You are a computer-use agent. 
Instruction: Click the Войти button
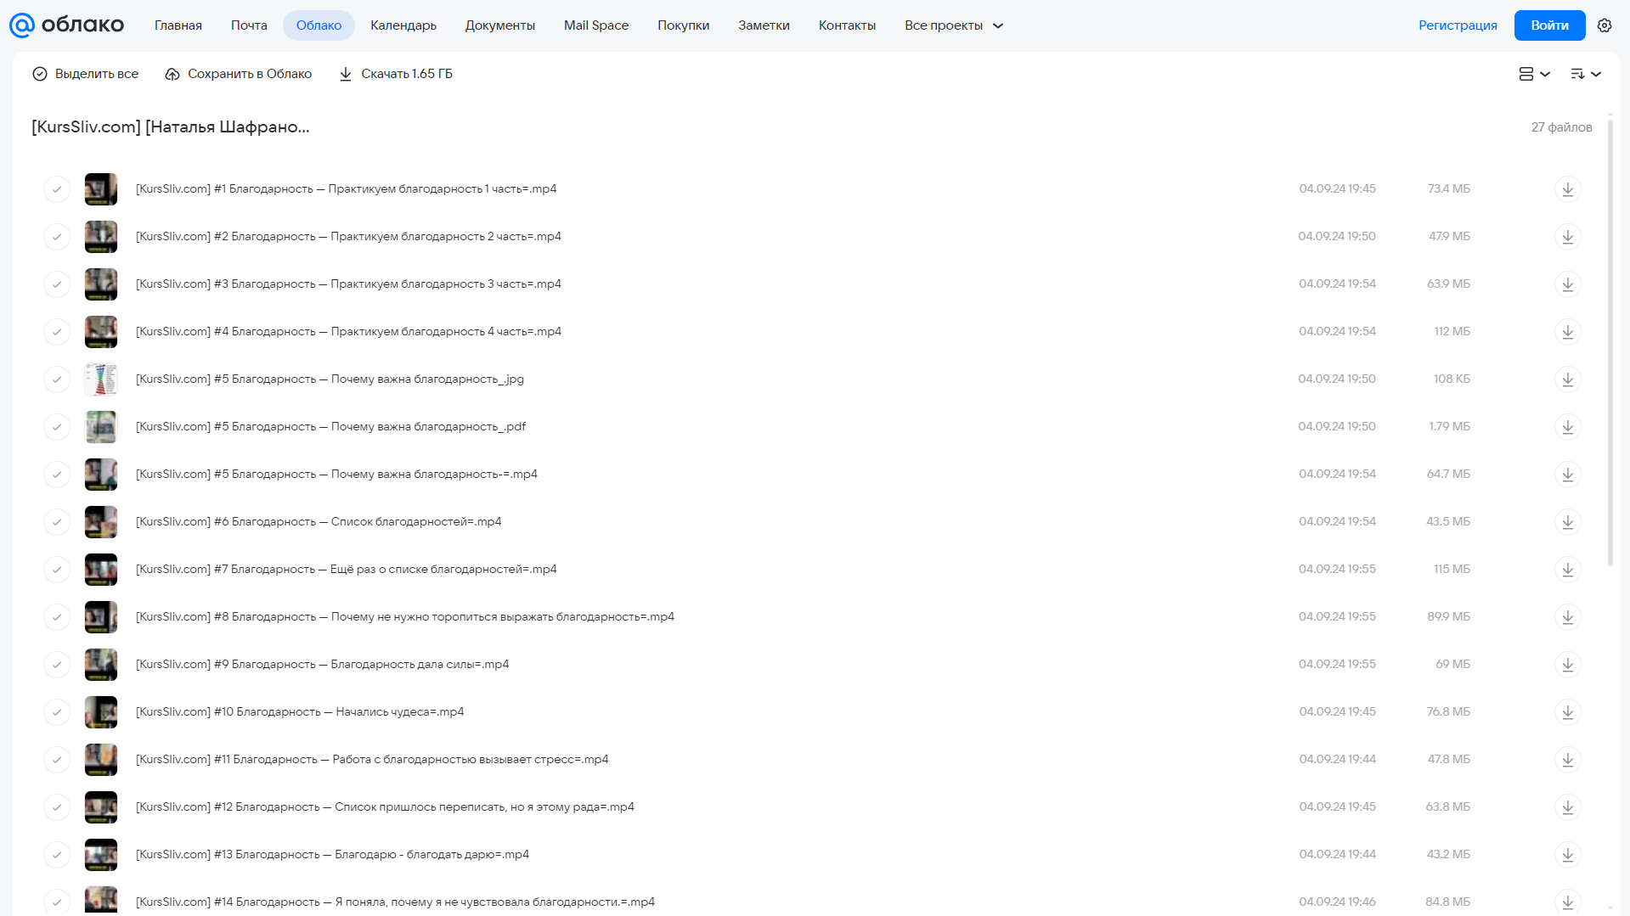pyautogui.click(x=1549, y=25)
